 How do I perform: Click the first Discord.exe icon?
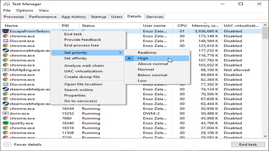(5, 41)
